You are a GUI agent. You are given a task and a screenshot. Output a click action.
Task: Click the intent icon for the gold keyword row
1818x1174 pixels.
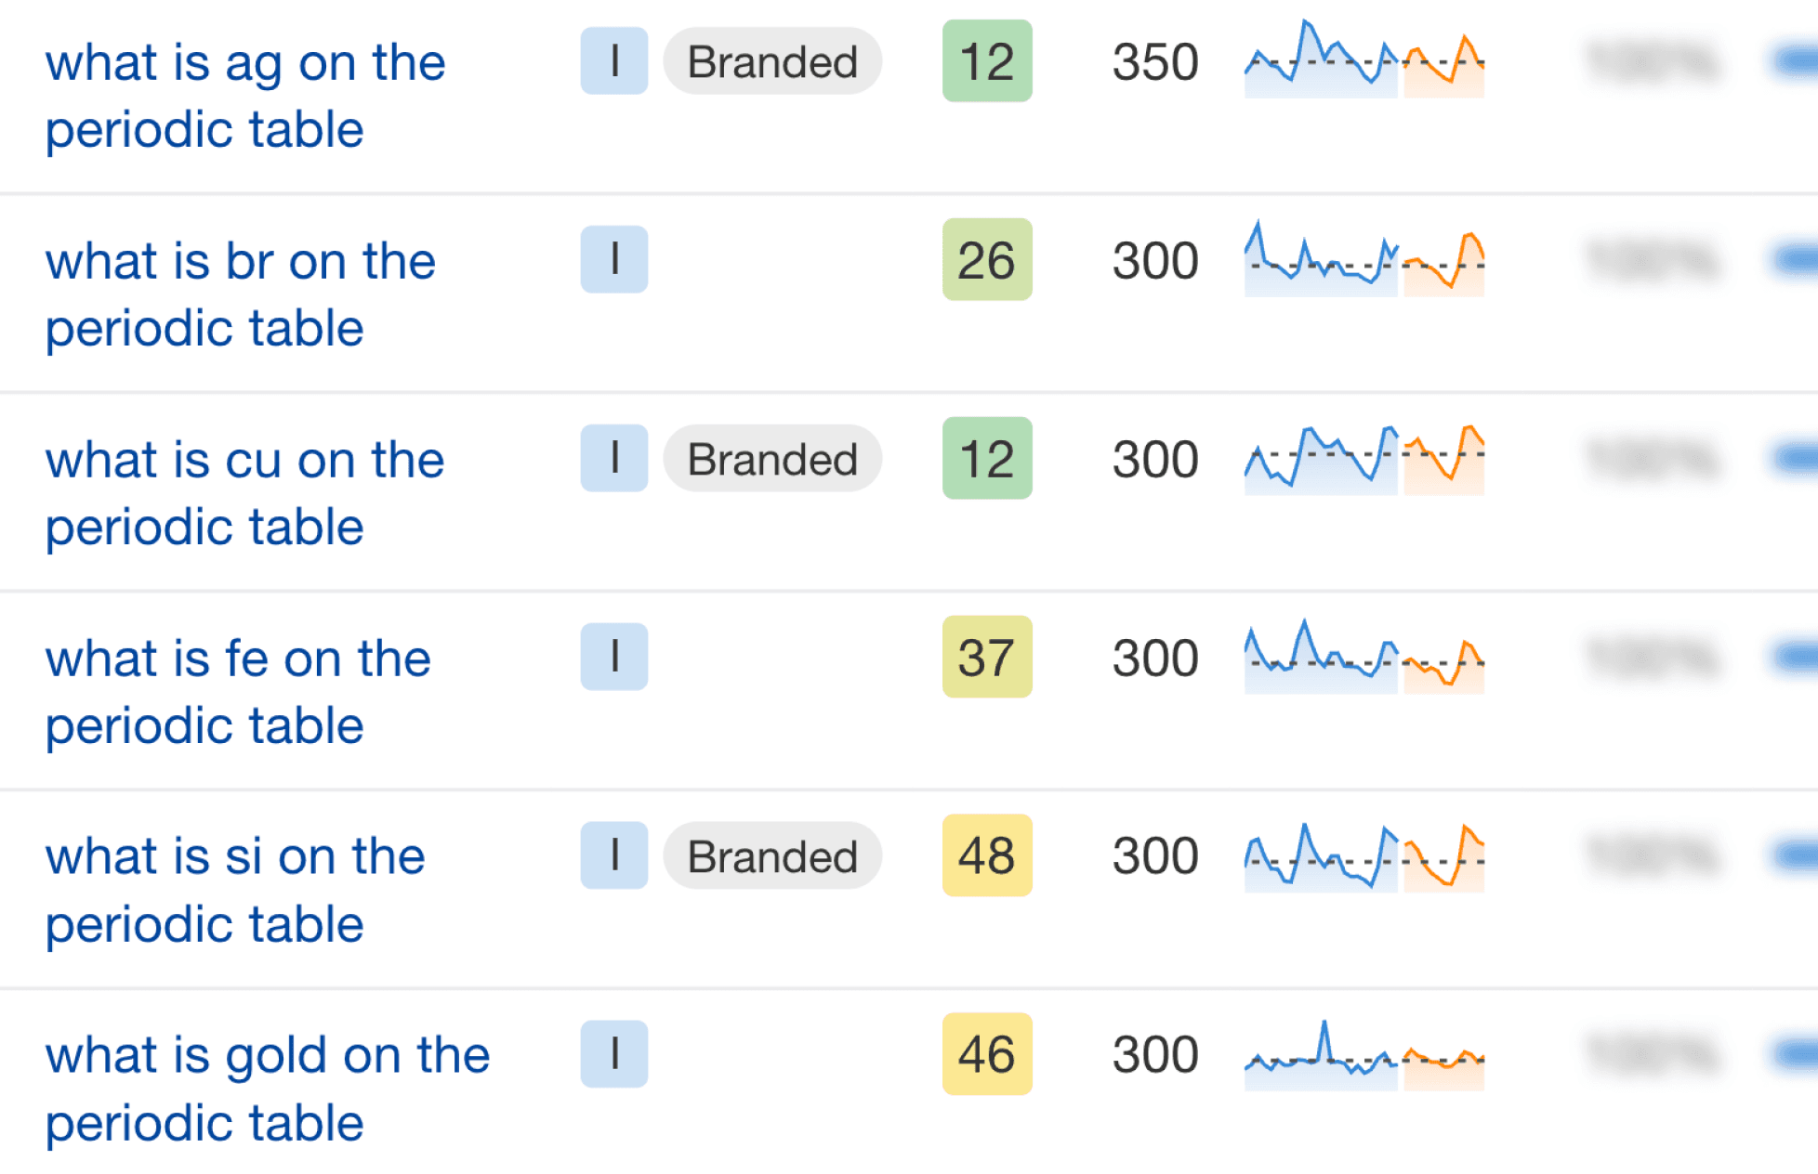(x=613, y=1054)
